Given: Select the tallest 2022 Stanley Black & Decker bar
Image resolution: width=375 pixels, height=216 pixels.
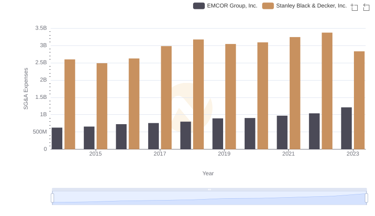Looking at the screenshot, I should click(327, 91).
